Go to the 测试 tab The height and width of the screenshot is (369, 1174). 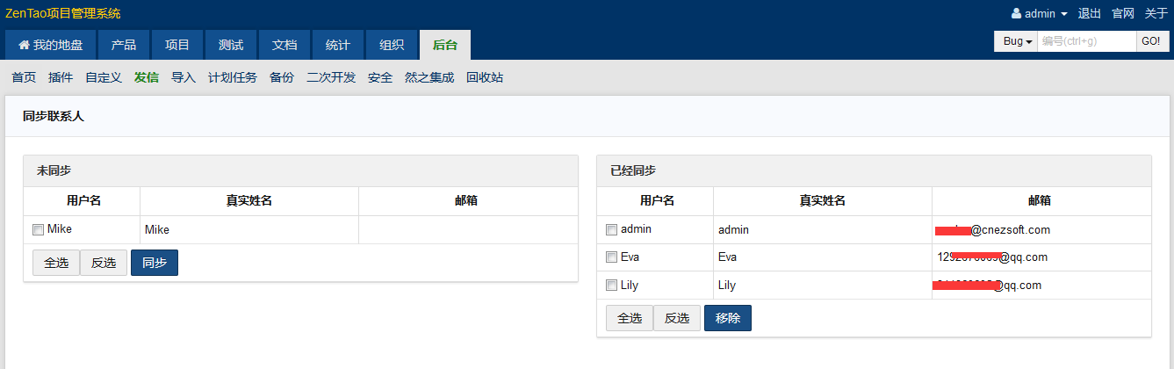coord(231,46)
